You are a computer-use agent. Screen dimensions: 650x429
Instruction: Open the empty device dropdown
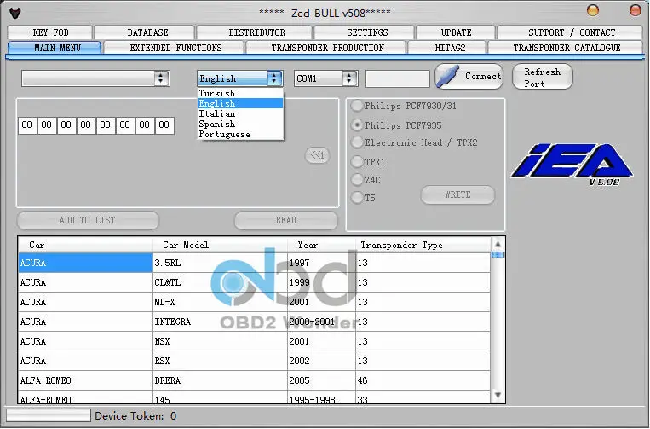coord(95,78)
